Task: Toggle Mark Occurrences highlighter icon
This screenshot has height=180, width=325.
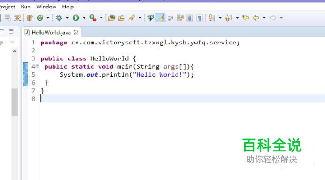Action: pos(161,18)
